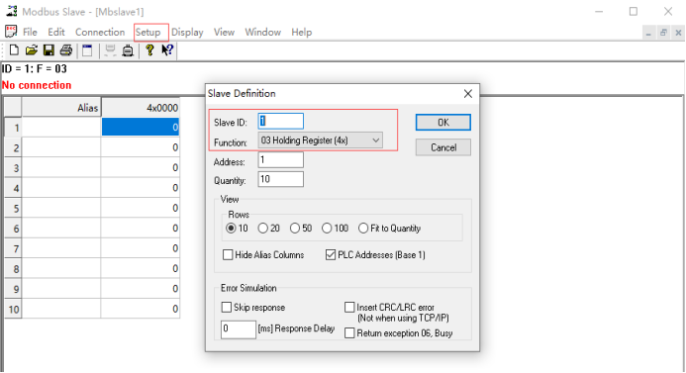686x373 pixels.
Task: Select the 20 rows radio button
Action: 262,228
